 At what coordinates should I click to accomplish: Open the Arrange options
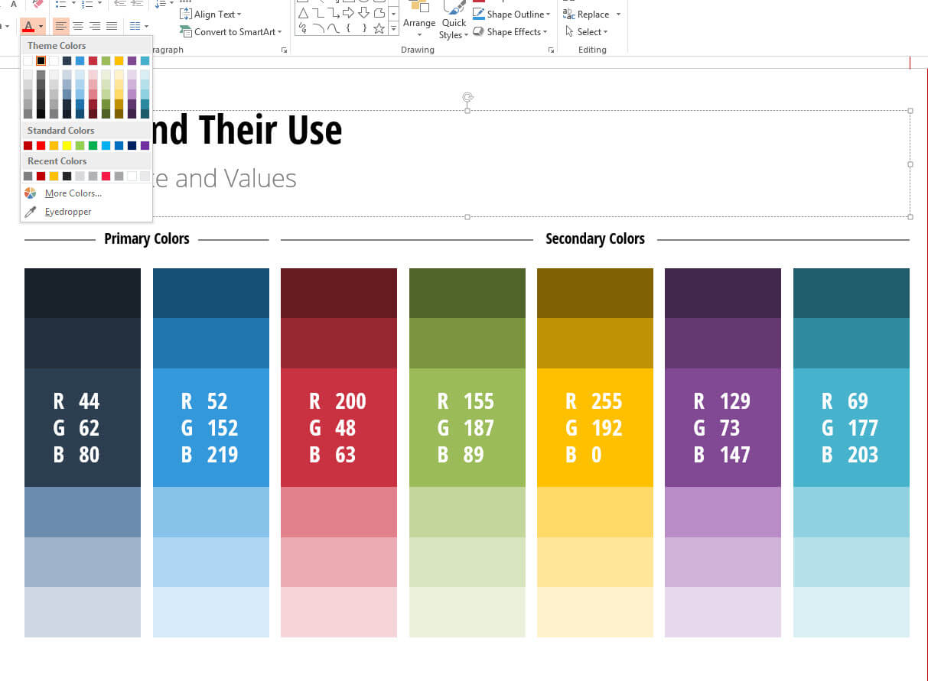pos(418,23)
